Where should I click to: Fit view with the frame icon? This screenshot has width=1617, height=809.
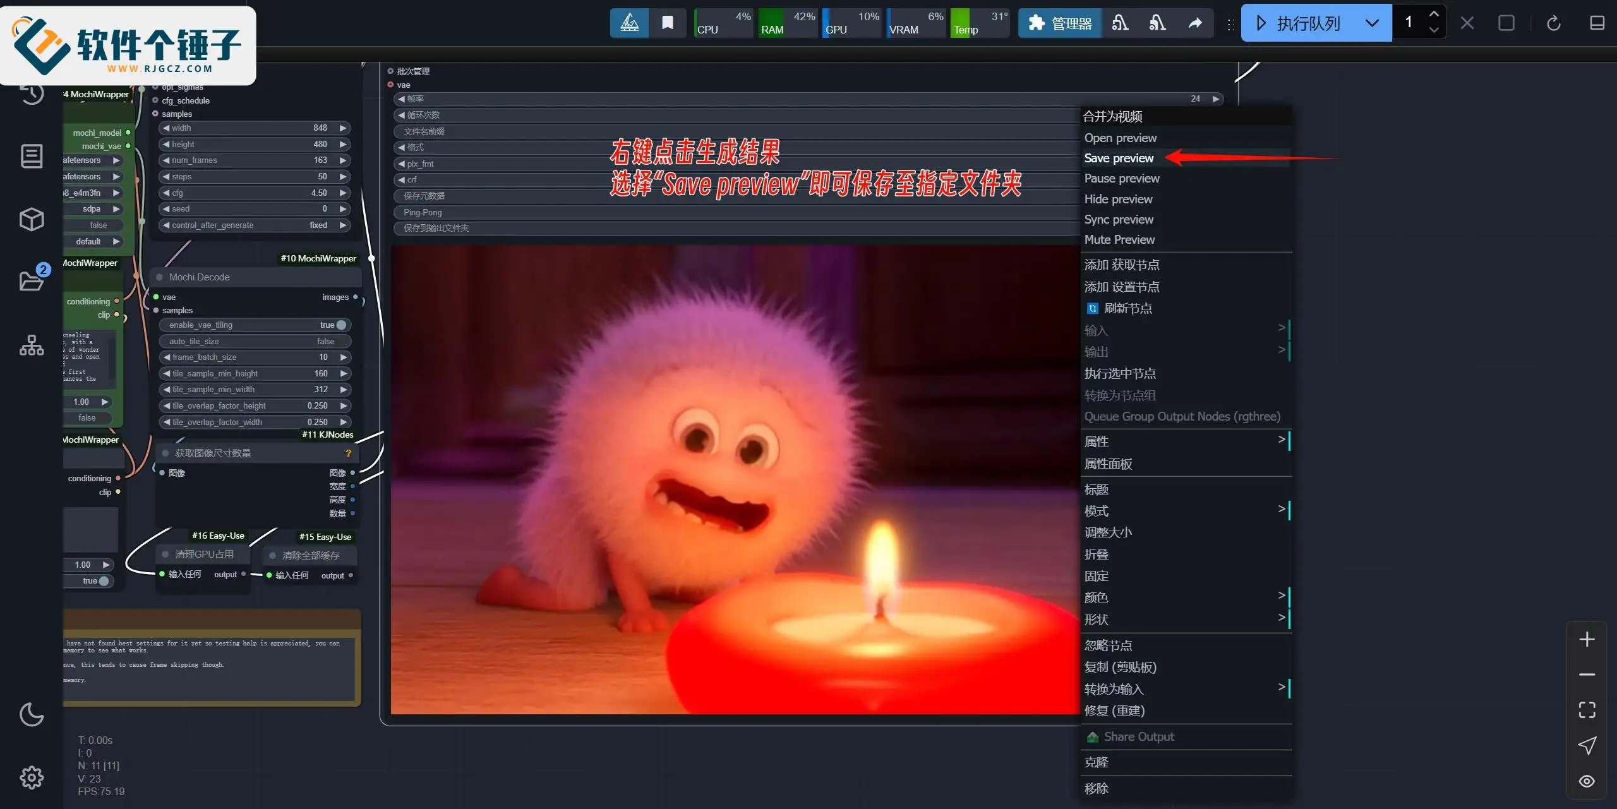point(1587,710)
